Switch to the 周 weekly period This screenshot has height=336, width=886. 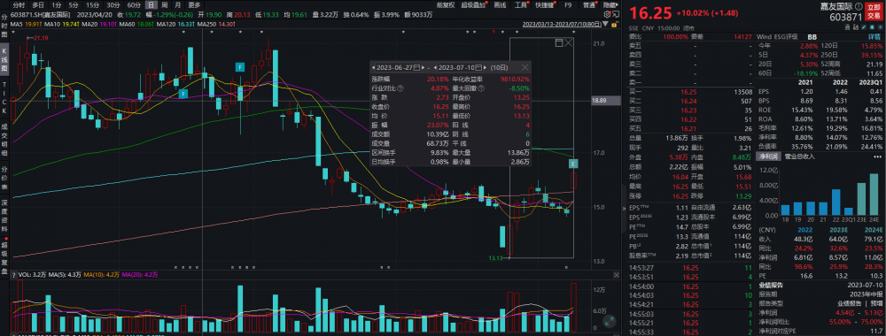[164, 4]
